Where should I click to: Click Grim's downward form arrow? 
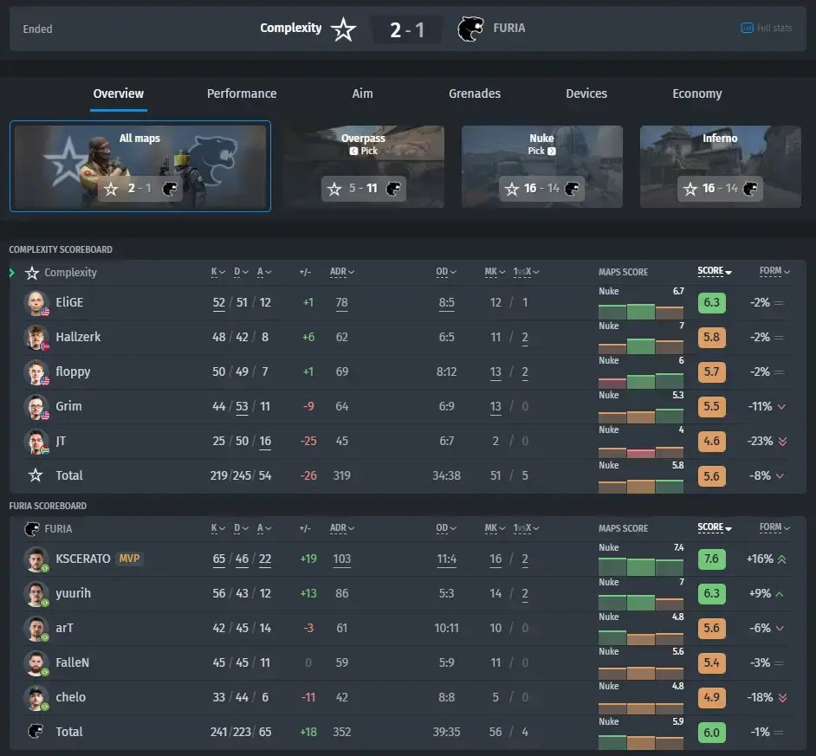click(781, 407)
